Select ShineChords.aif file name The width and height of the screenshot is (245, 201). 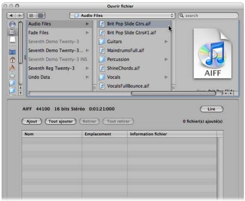123,68
